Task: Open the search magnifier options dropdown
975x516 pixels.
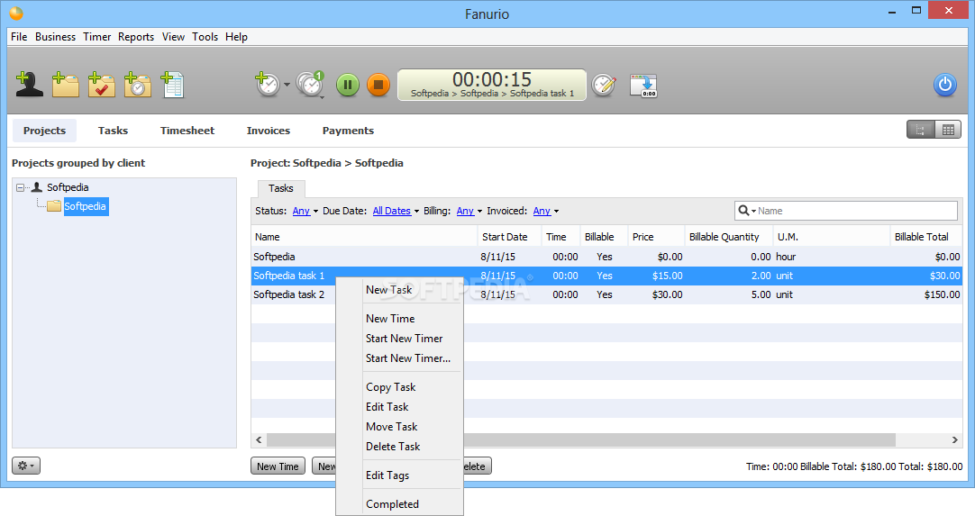Action: [747, 211]
